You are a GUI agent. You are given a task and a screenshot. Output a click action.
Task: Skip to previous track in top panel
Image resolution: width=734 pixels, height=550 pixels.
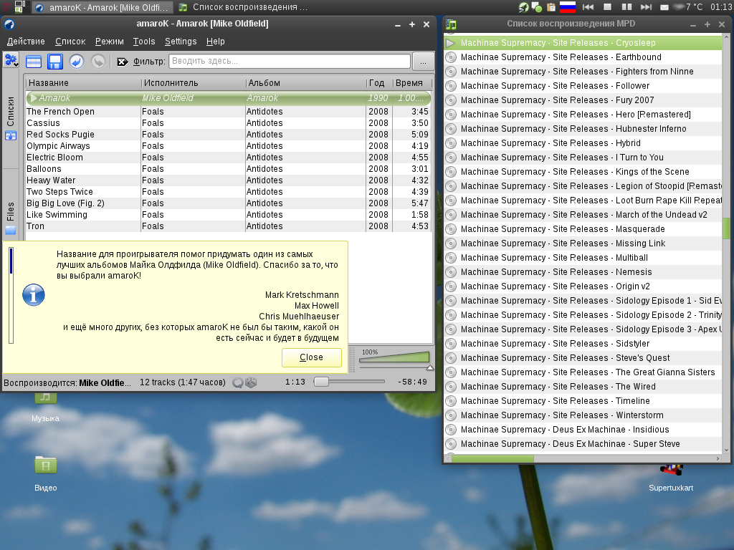(588, 7)
